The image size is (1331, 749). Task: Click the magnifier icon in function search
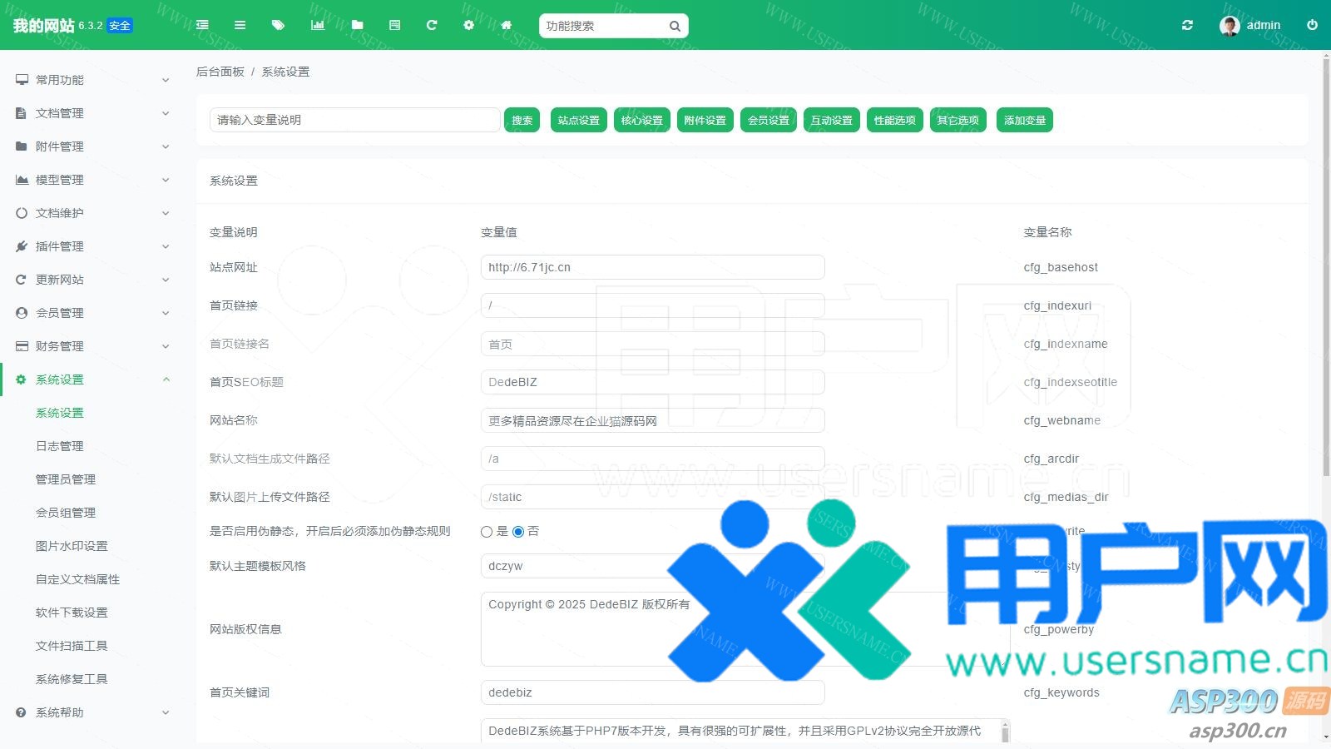(675, 26)
